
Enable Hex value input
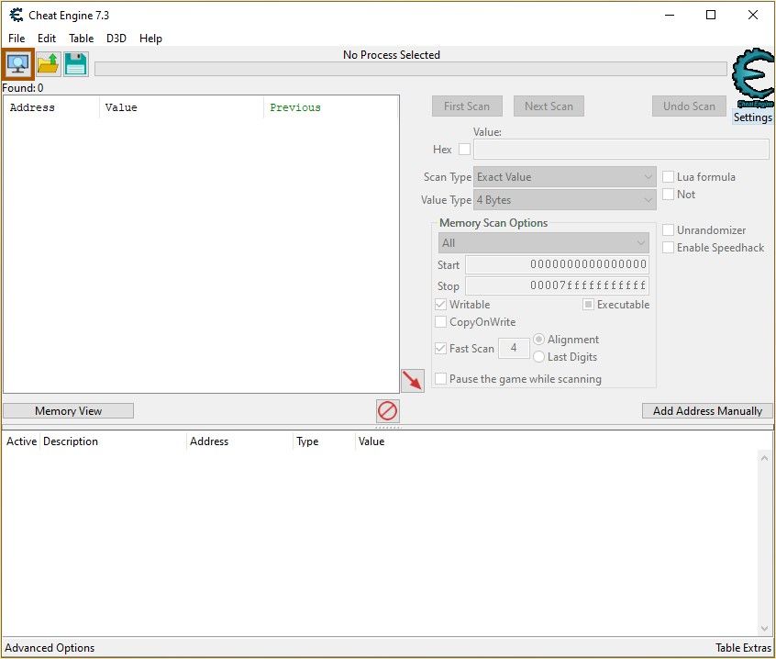[464, 149]
